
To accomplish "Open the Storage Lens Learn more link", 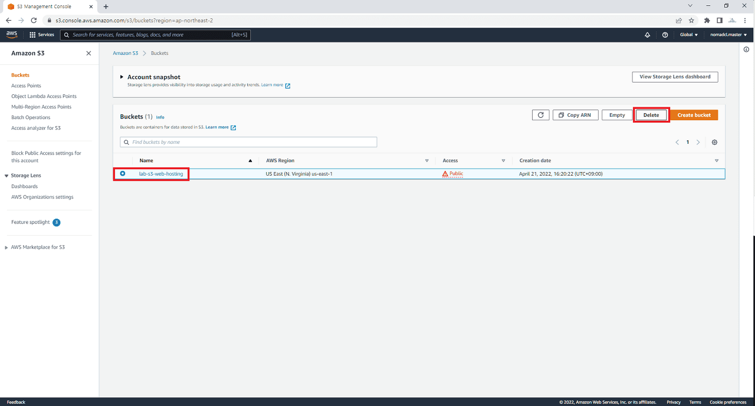I will [275, 85].
